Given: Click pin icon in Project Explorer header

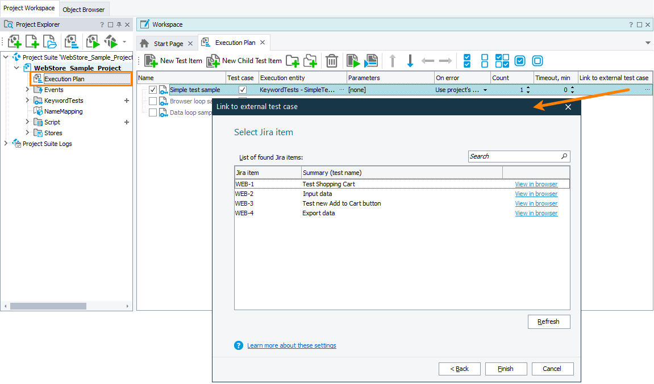Looking at the screenshot, I should (119, 24).
